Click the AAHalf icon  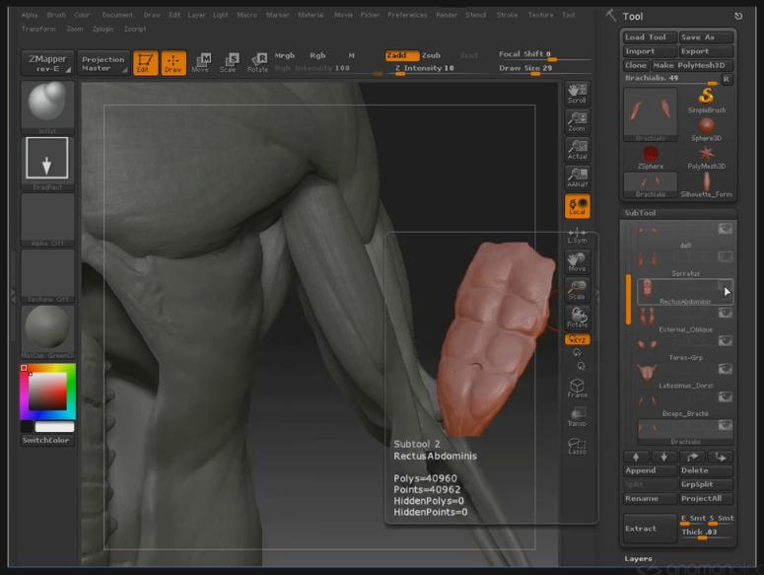pyautogui.click(x=577, y=178)
